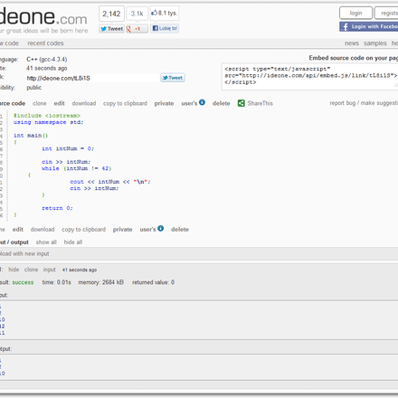Click the cout << intNum code line

pos(110,182)
